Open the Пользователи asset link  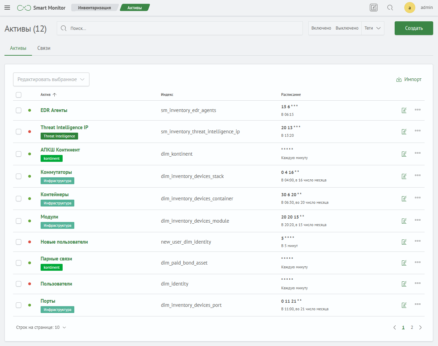pyautogui.click(x=56, y=284)
